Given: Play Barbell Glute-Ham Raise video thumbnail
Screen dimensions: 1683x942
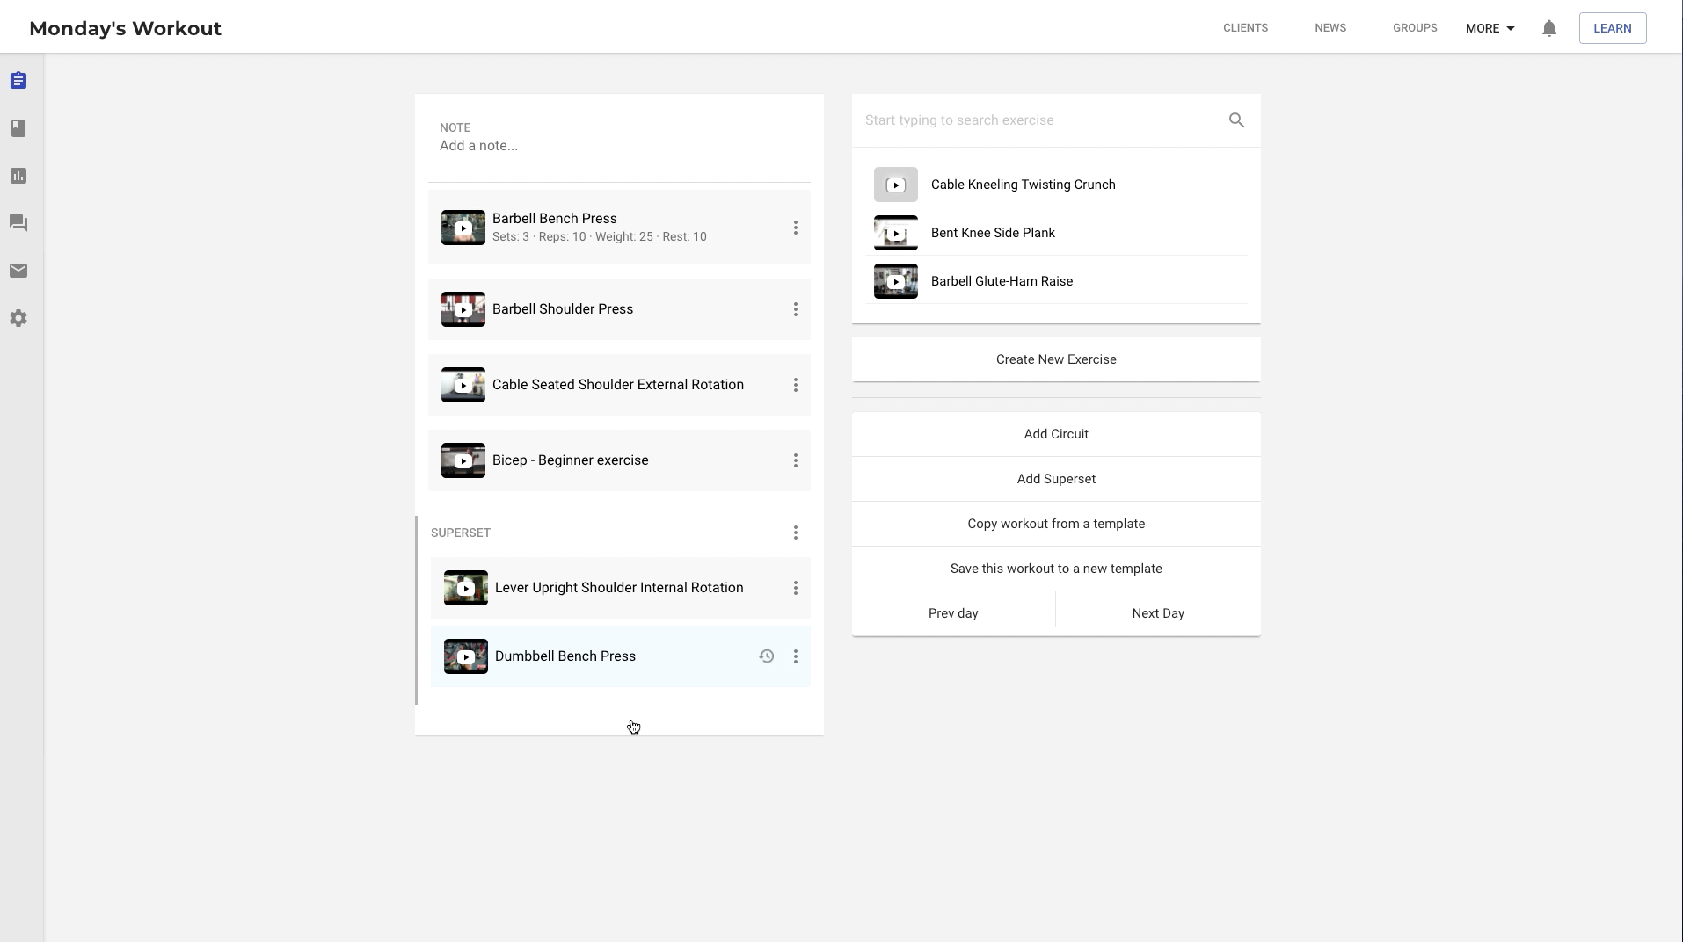Looking at the screenshot, I should (896, 281).
